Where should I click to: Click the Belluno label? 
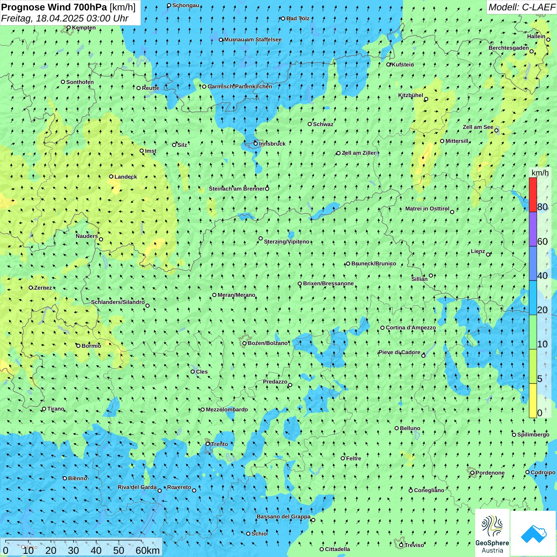pos(410,428)
